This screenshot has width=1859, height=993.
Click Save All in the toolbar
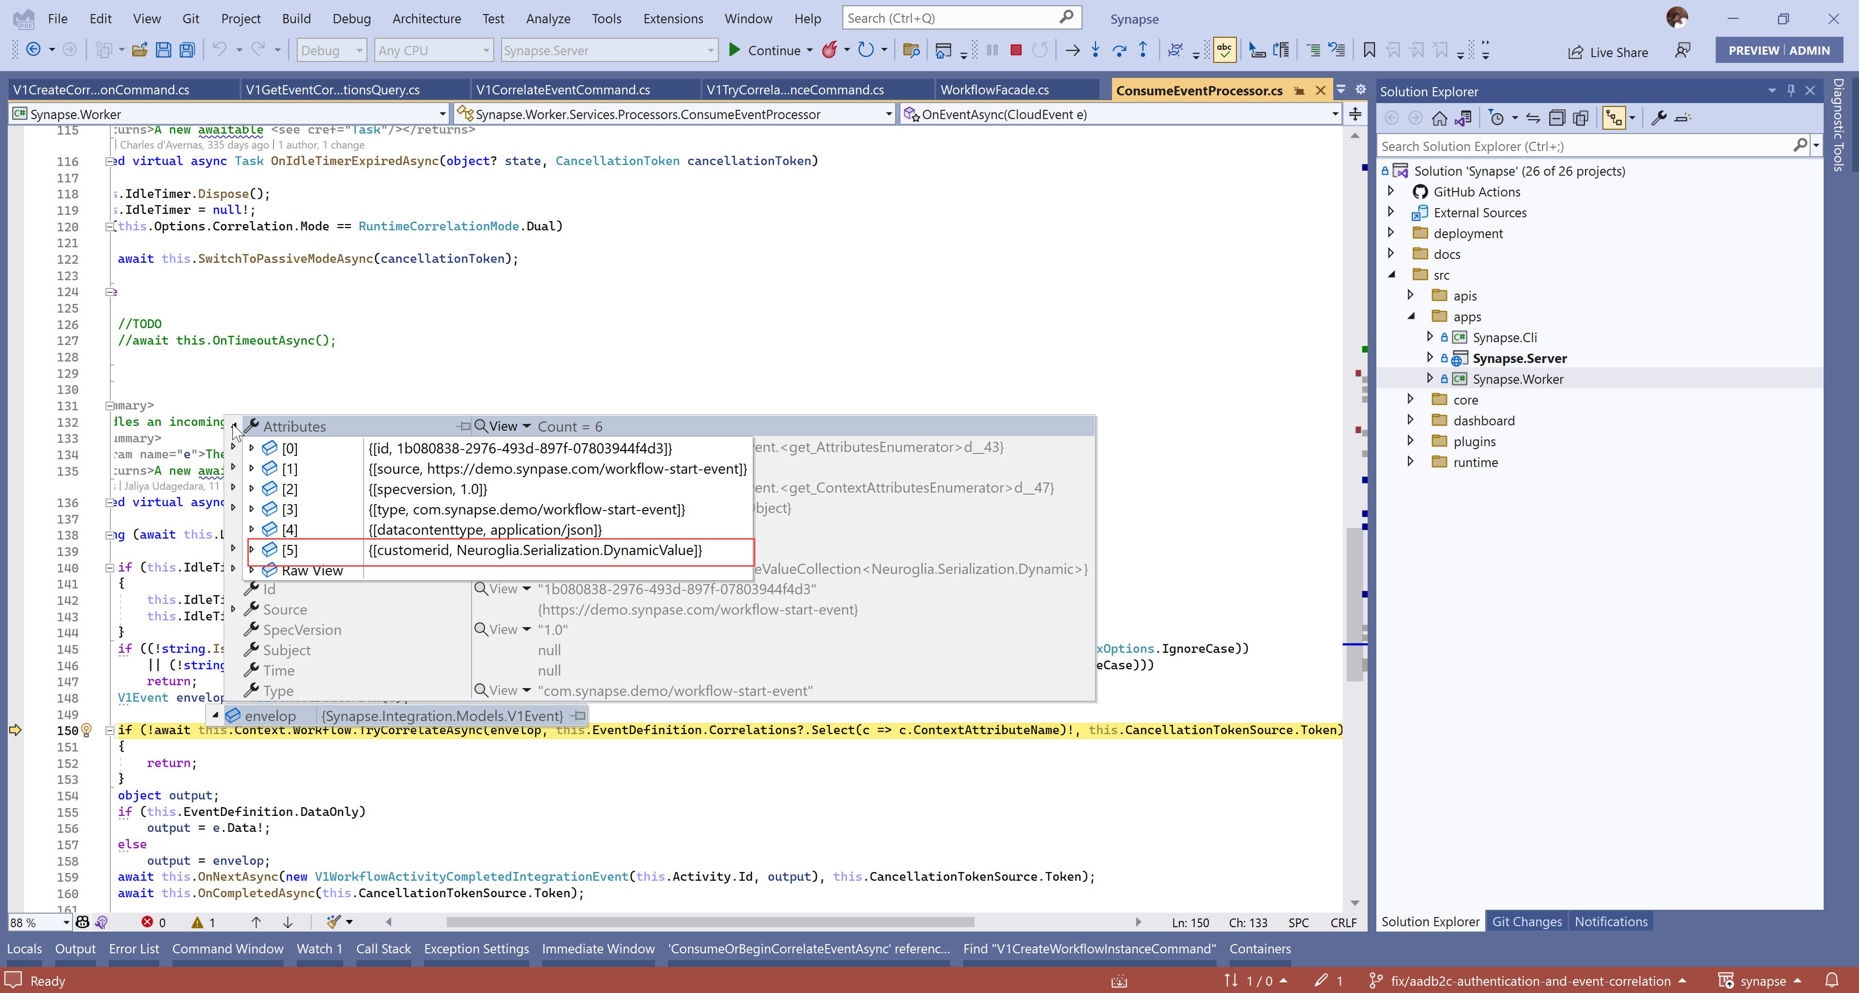tap(187, 50)
